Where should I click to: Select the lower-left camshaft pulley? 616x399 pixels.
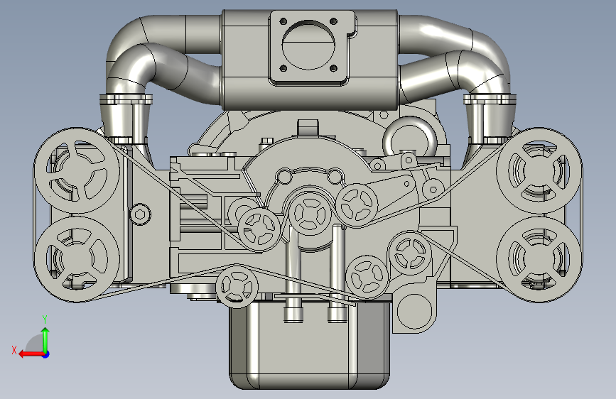coord(77,259)
